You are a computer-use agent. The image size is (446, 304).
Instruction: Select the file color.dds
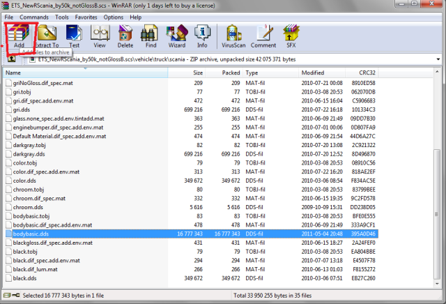coord(24,181)
